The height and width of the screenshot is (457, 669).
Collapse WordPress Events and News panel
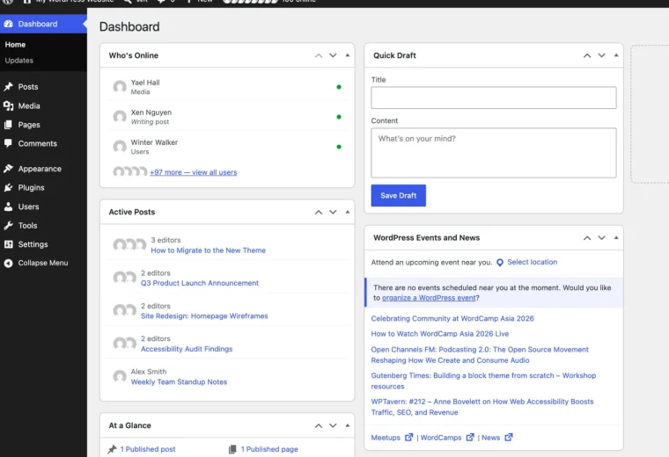(616, 237)
